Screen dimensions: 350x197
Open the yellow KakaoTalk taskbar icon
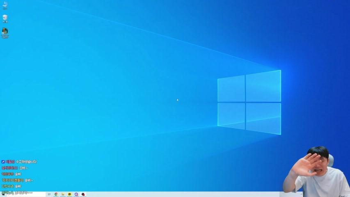(x=69, y=194)
